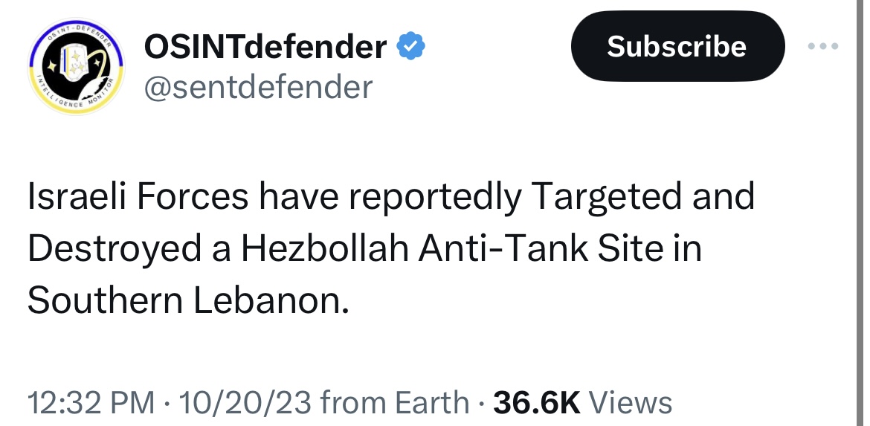Click "Southern Lebanon." in the tweet text
Viewport: 870px width, 426px height.
click(188, 300)
